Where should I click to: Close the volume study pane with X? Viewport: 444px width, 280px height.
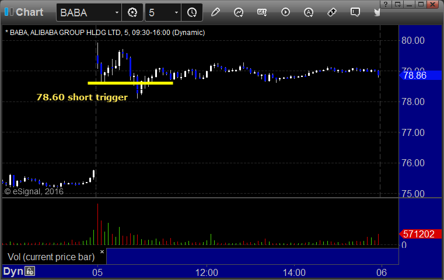pos(102,251)
